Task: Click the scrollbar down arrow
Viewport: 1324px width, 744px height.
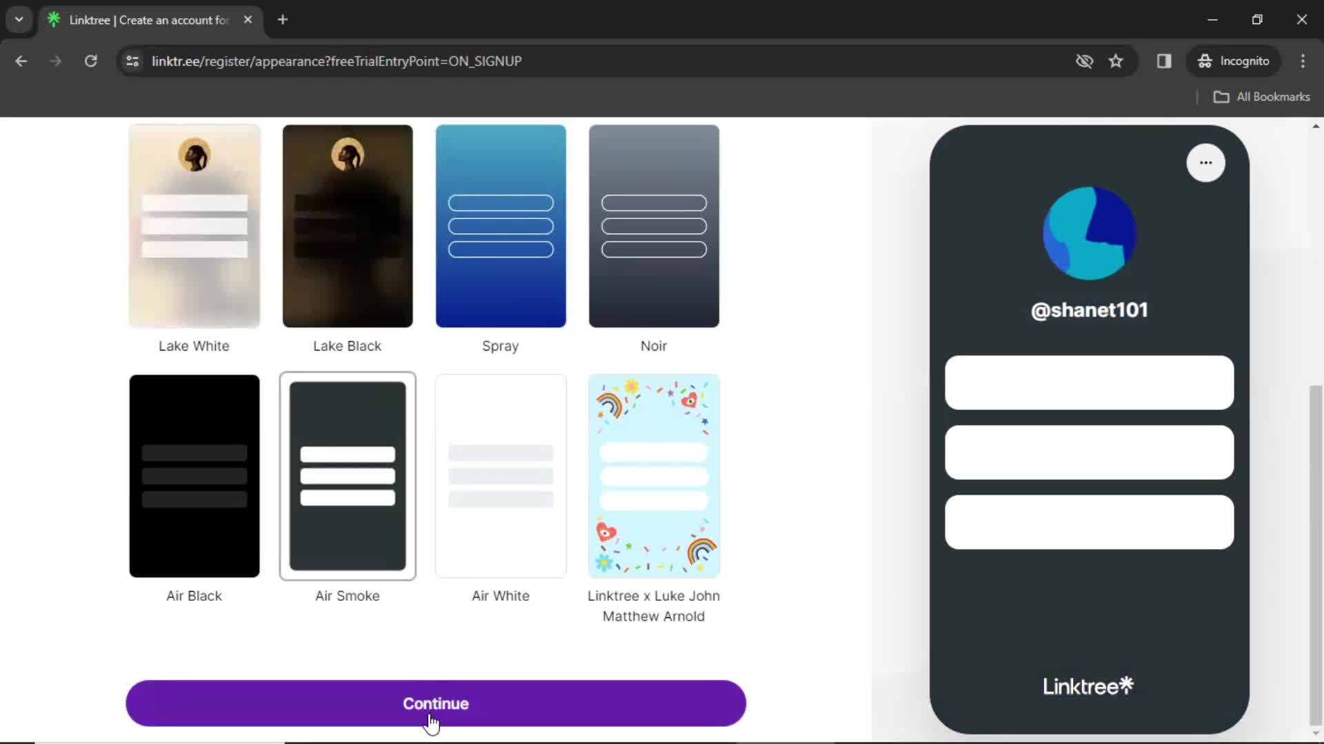Action: 1316,734
